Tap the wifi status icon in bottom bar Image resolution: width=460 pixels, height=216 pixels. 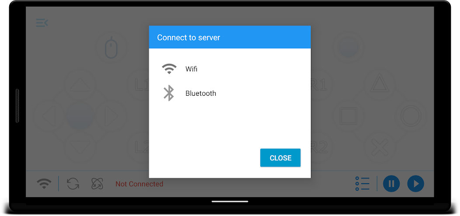tap(44, 184)
